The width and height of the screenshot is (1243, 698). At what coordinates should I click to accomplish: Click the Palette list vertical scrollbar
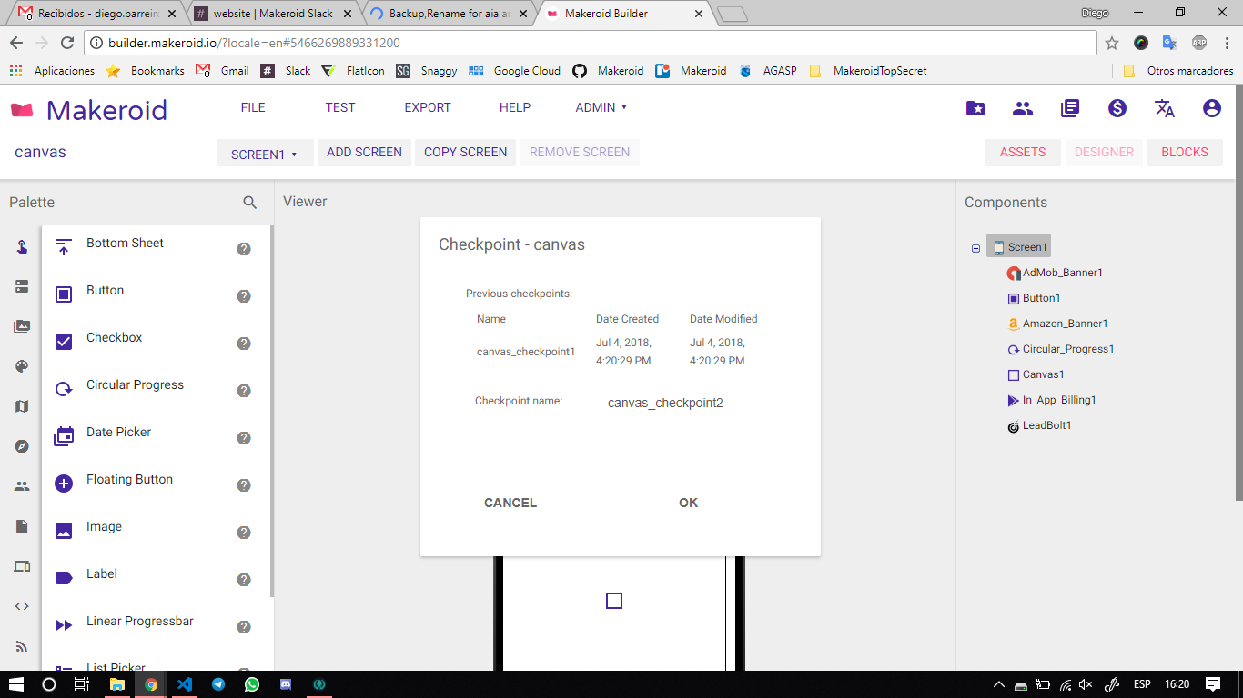click(x=271, y=411)
